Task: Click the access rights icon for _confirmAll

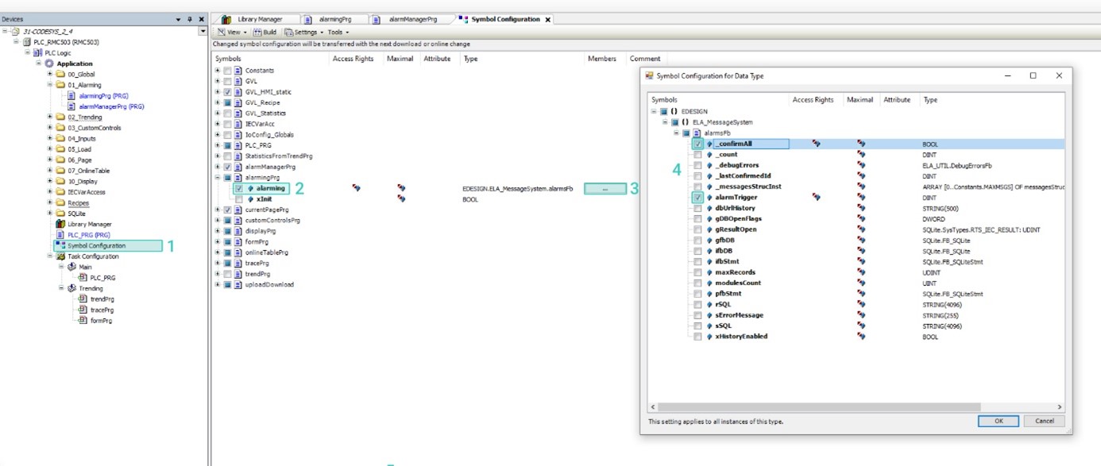Action: click(x=815, y=144)
